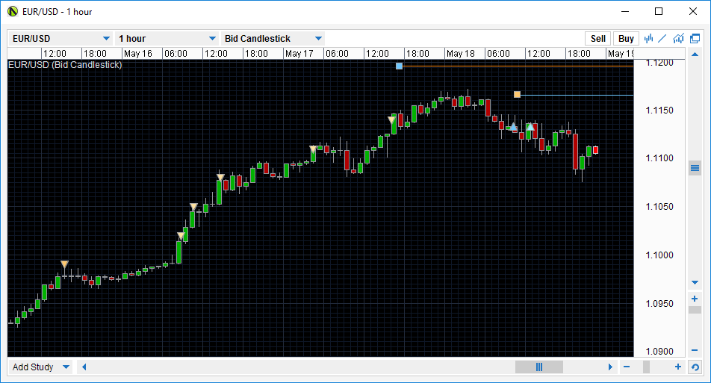Click the horizontal zoom slider handle

click(646, 367)
